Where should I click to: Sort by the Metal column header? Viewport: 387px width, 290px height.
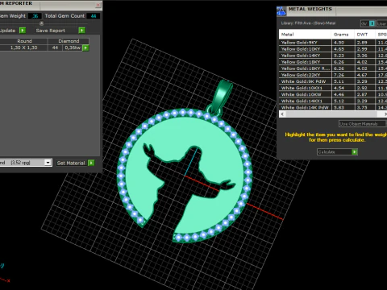(x=305, y=35)
